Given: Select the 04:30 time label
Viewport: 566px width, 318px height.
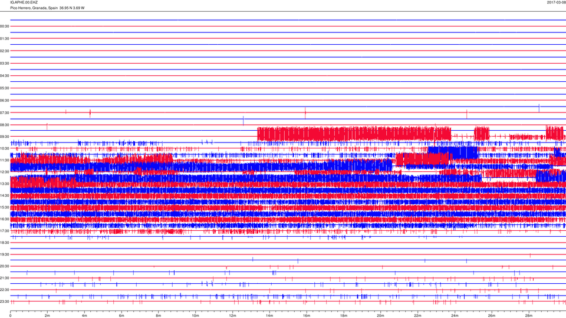Looking at the screenshot, I should [4, 76].
